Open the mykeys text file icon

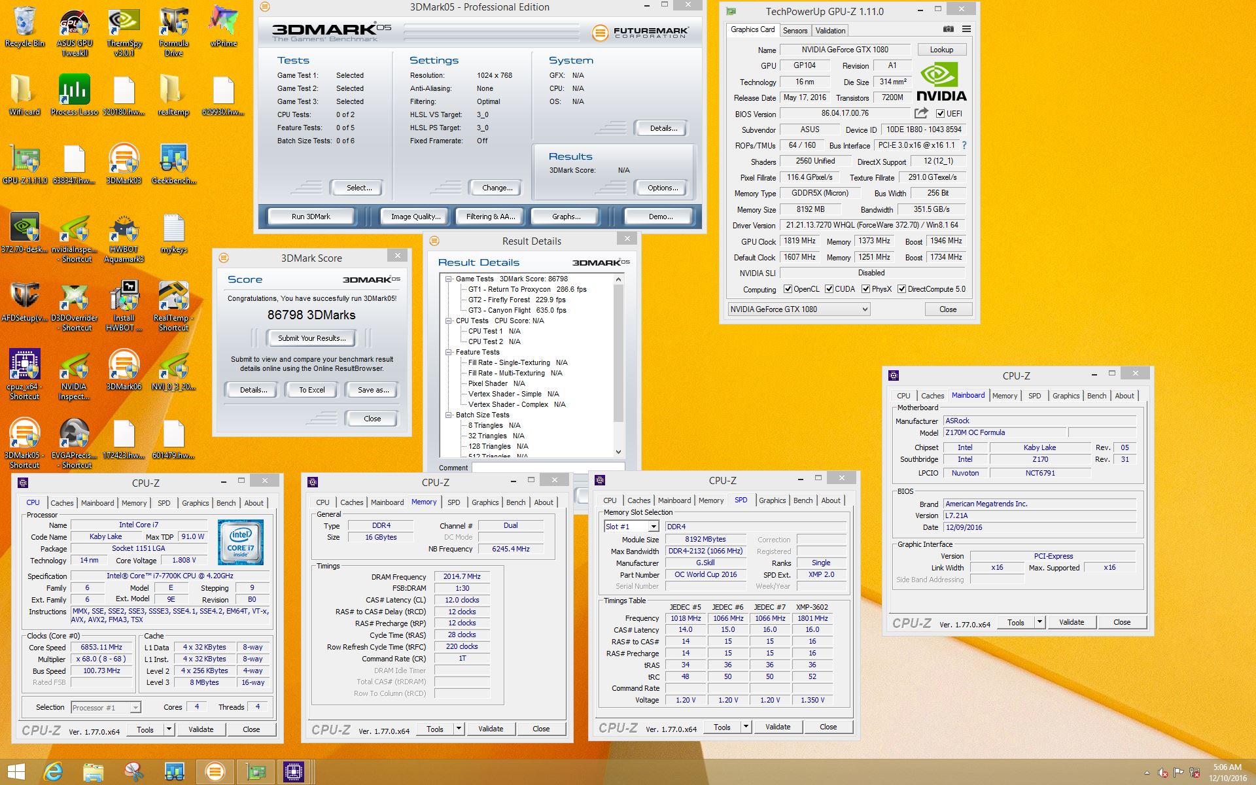pyautogui.click(x=173, y=233)
